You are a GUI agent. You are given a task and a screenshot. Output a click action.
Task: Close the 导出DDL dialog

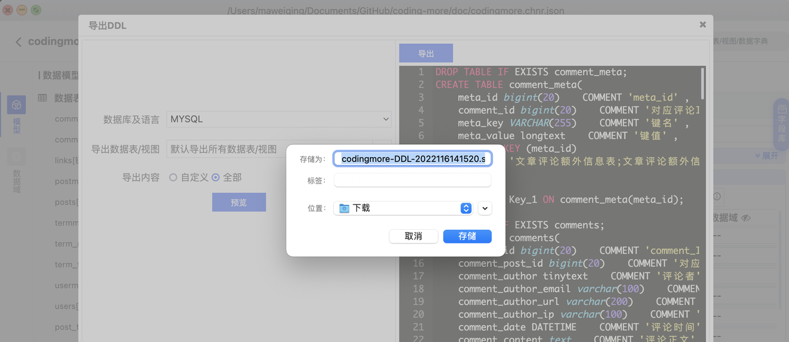tap(703, 25)
